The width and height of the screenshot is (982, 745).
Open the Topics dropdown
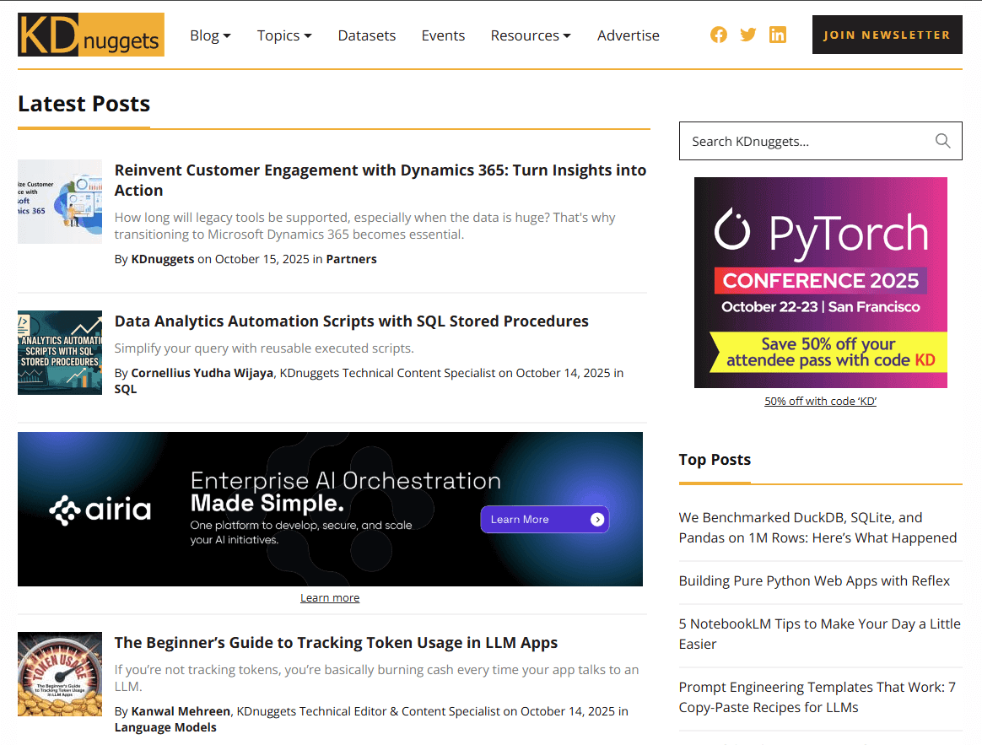pos(284,35)
